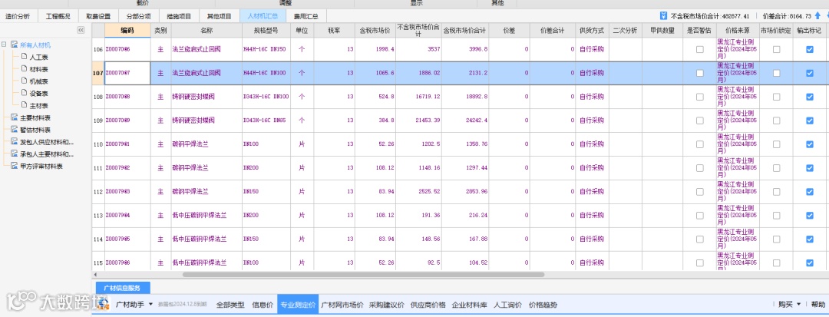Open the 分部分项 tab
The height and width of the screenshot is (317, 829).
[138, 16]
